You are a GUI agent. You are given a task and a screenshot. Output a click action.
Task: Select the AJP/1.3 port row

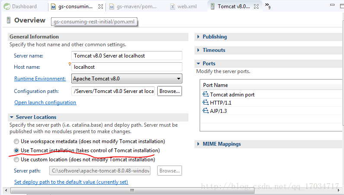[x=271, y=111]
